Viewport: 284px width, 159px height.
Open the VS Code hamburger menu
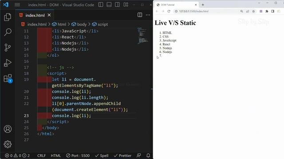pyautogui.click(x=17, y=5)
